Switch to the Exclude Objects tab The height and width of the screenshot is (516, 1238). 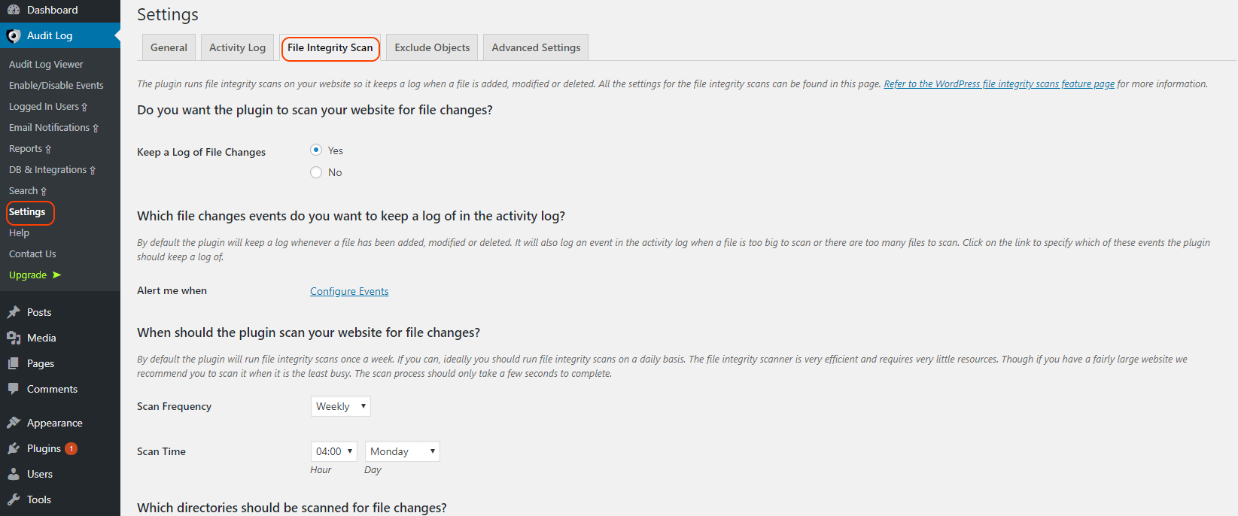(x=432, y=47)
